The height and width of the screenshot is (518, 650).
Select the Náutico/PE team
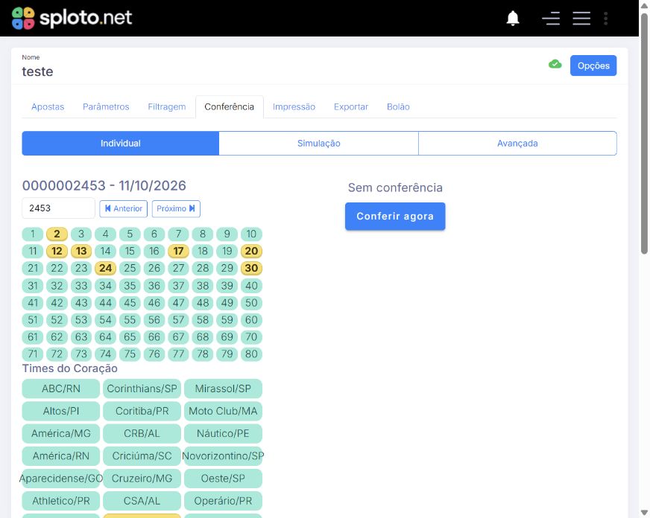pyautogui.click(x=223, y=433)
